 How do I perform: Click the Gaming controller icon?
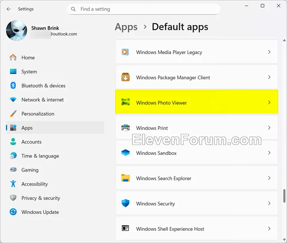click(x=13, y=169)
